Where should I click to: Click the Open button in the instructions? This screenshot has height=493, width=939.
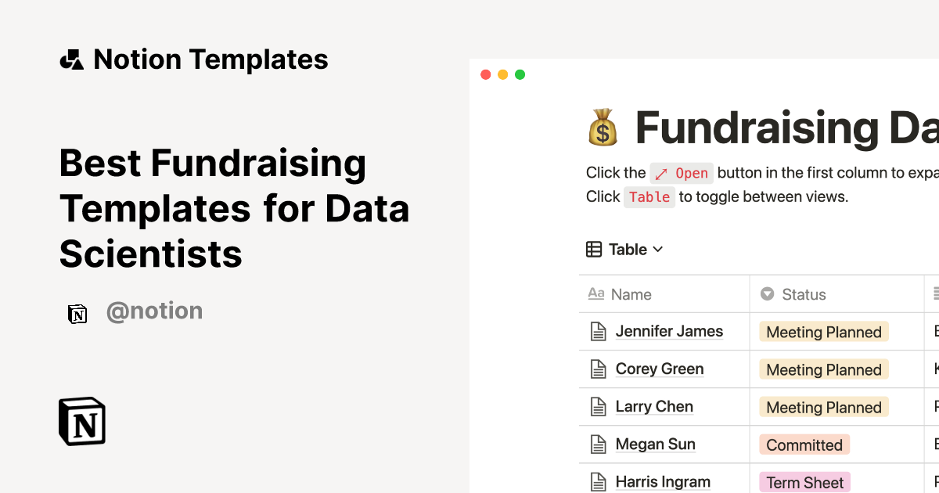pyautogui.click(x=682, y=173)
